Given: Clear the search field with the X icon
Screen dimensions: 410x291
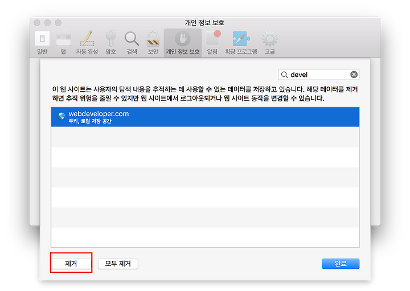Looking at the screenshot, I should tap(354, 75).
